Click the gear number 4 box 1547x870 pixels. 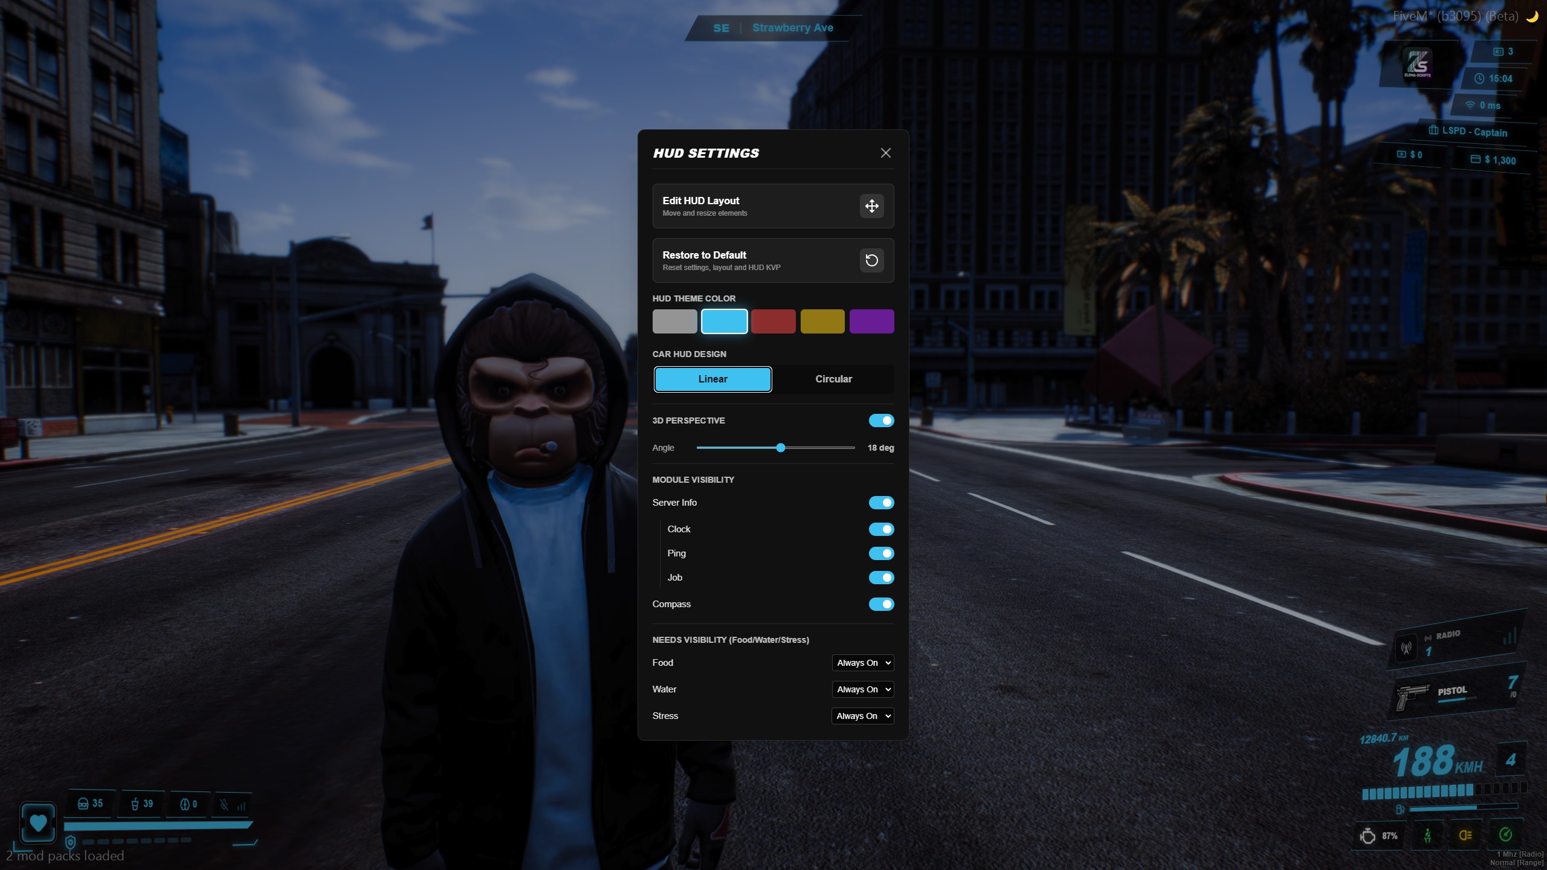[1510, 760]
